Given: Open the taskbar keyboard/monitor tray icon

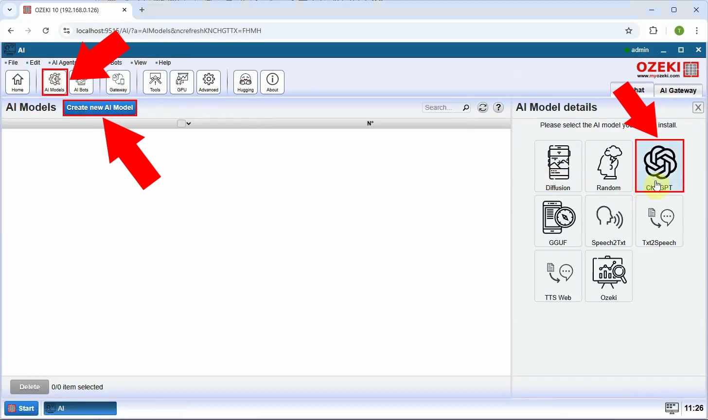Looking at the screenshot, I should [x=672, y=408].
